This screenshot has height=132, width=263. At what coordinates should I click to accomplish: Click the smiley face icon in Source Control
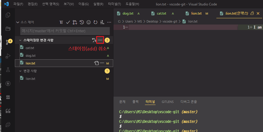89,22
